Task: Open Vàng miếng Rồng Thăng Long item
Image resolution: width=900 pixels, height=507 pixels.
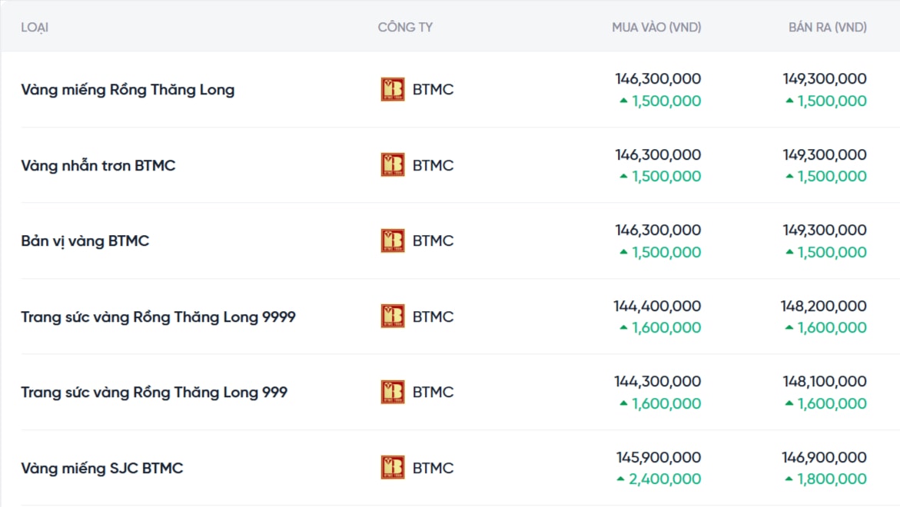Action: (x=128, y=90)
